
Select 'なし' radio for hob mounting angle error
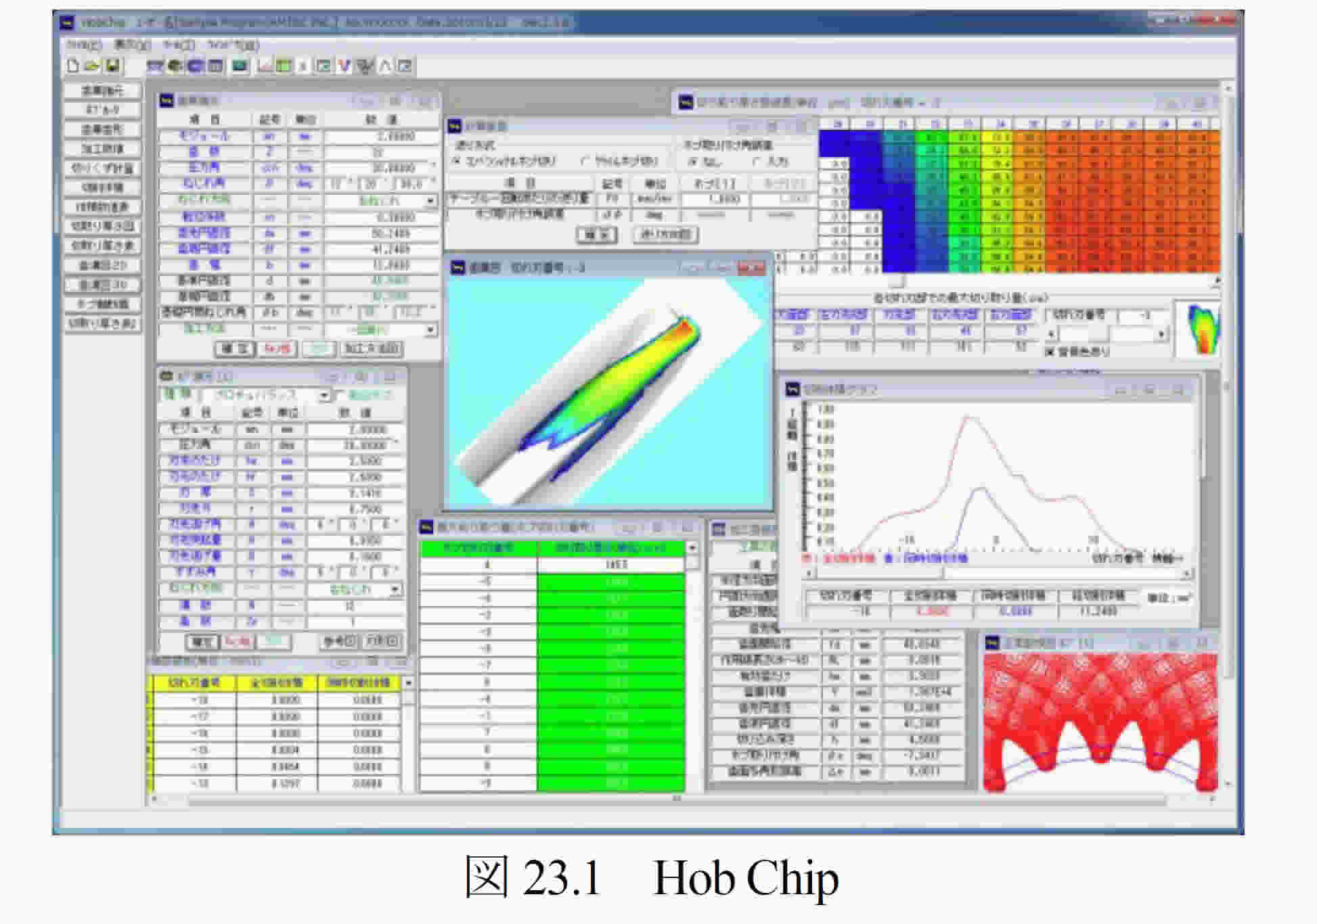[x=692, y=162]
